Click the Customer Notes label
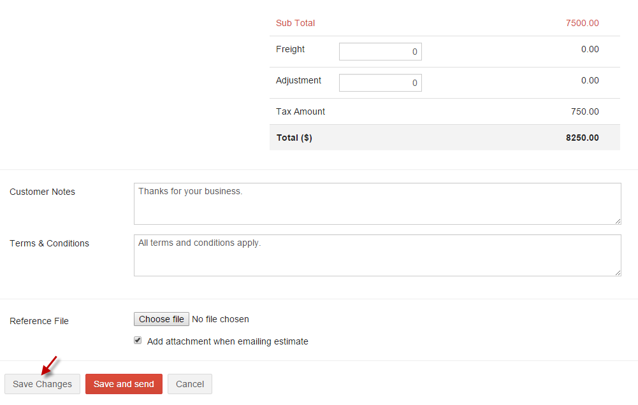 (42, 192)
